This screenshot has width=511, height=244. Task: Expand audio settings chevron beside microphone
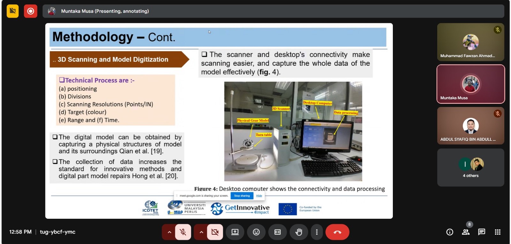tap(169, 232)
